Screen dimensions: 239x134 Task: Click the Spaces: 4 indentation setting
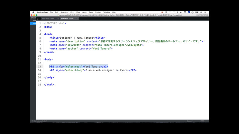[x=190, y=121]
